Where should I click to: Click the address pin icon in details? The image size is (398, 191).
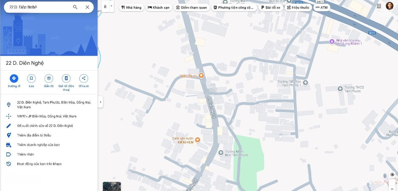point(8,105)
